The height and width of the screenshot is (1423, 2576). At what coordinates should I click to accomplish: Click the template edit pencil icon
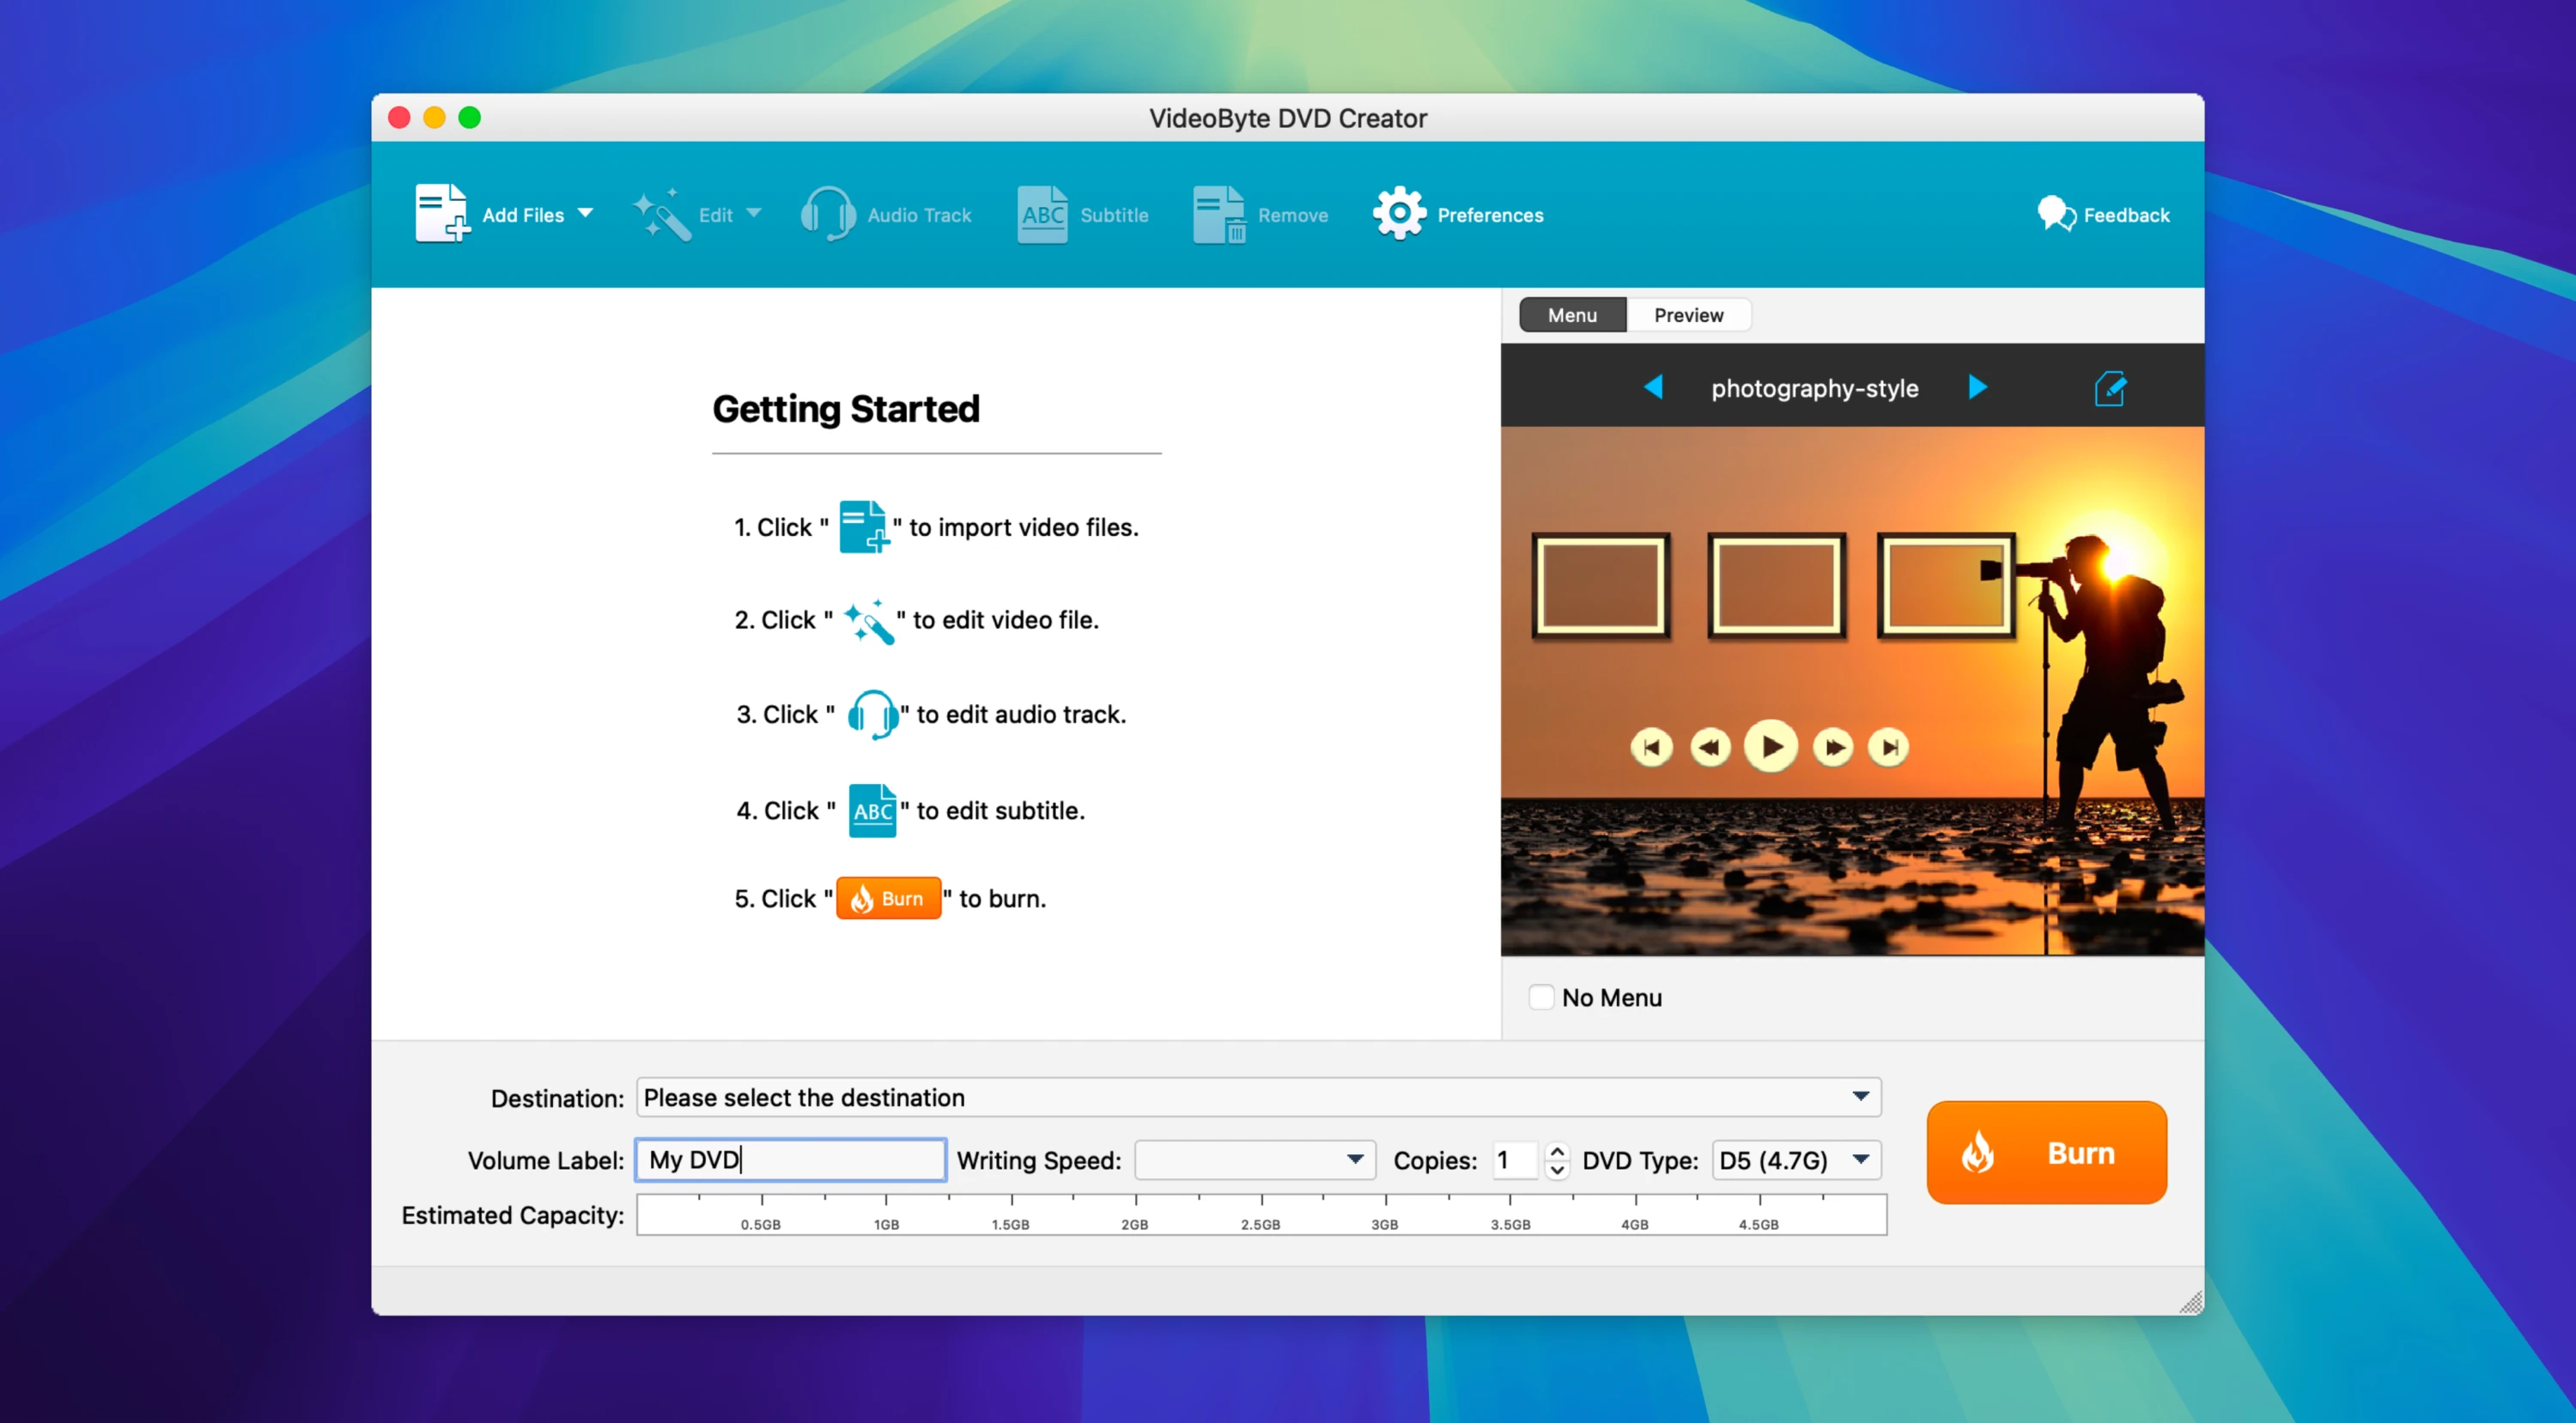[x=2111, y=389]
